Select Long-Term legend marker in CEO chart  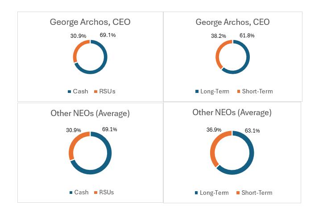[x=198, y=92]
